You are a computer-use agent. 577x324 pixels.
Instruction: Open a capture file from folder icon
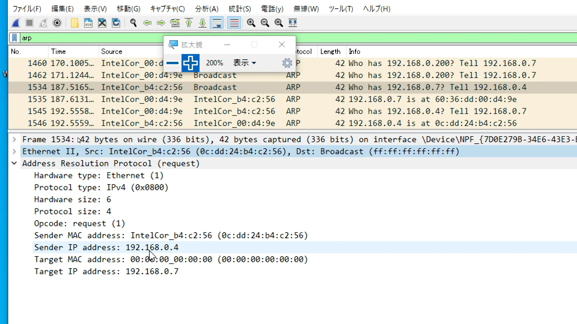pyautogui.click(x=75, y=23)
